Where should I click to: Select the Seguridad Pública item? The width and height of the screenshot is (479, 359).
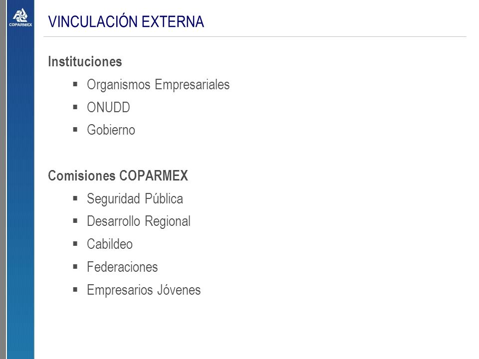[x=135, y=199]
